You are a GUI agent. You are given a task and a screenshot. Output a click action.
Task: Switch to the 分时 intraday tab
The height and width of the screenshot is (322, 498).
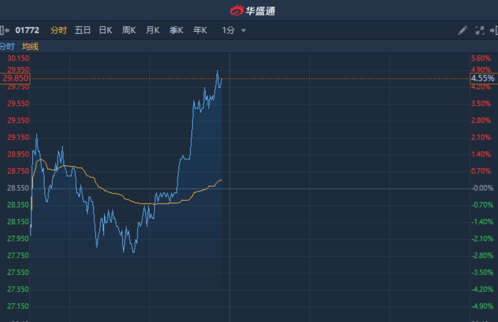[59, 31]
